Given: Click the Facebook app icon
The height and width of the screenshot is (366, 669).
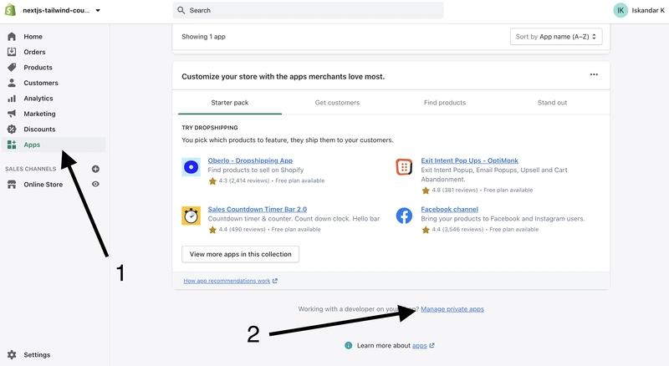Looking at the screenshot, I should pyautogui.click(x=404, y=216).
